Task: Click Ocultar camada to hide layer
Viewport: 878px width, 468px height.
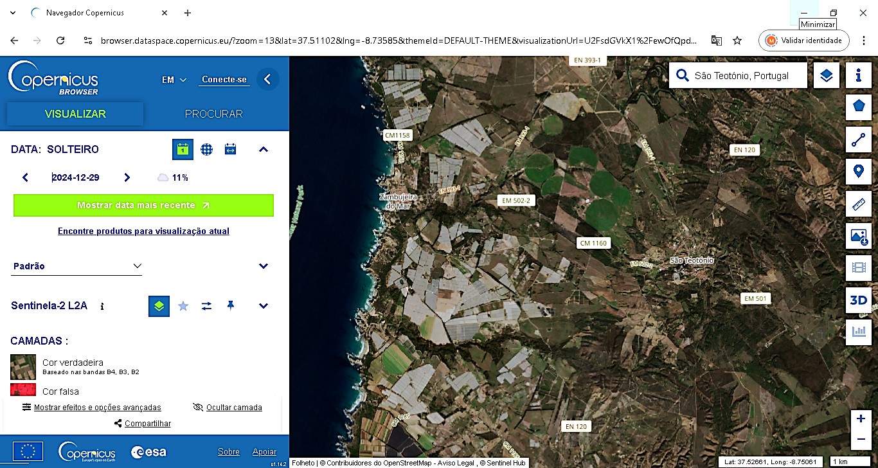Action: click(x=228, y=408)
